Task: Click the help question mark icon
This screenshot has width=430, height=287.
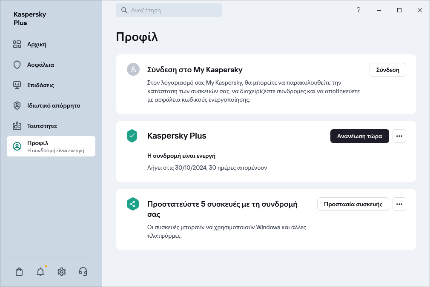Action: [x=358, y=10]
